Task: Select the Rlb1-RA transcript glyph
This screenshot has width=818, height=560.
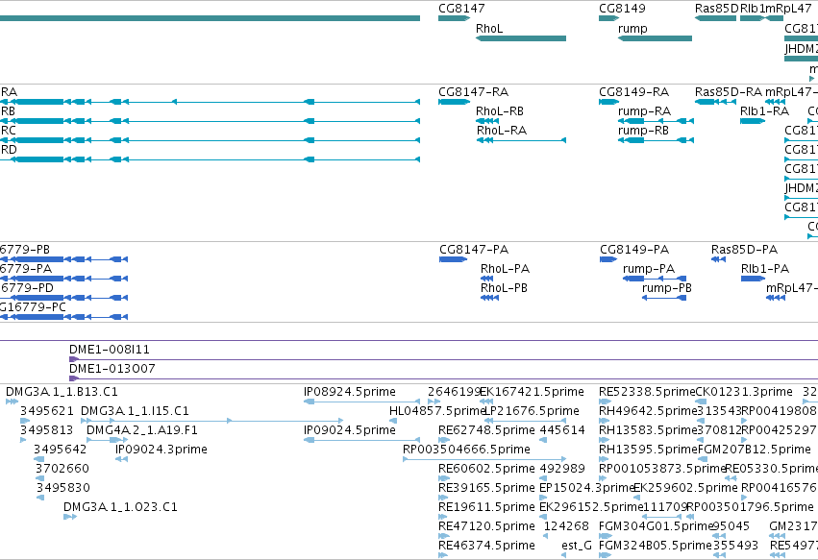Action: (753, 121)
